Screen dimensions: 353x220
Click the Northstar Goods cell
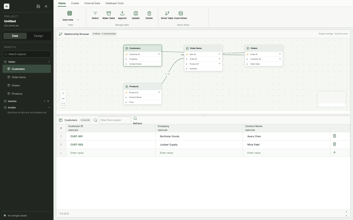tap(199, 136)
